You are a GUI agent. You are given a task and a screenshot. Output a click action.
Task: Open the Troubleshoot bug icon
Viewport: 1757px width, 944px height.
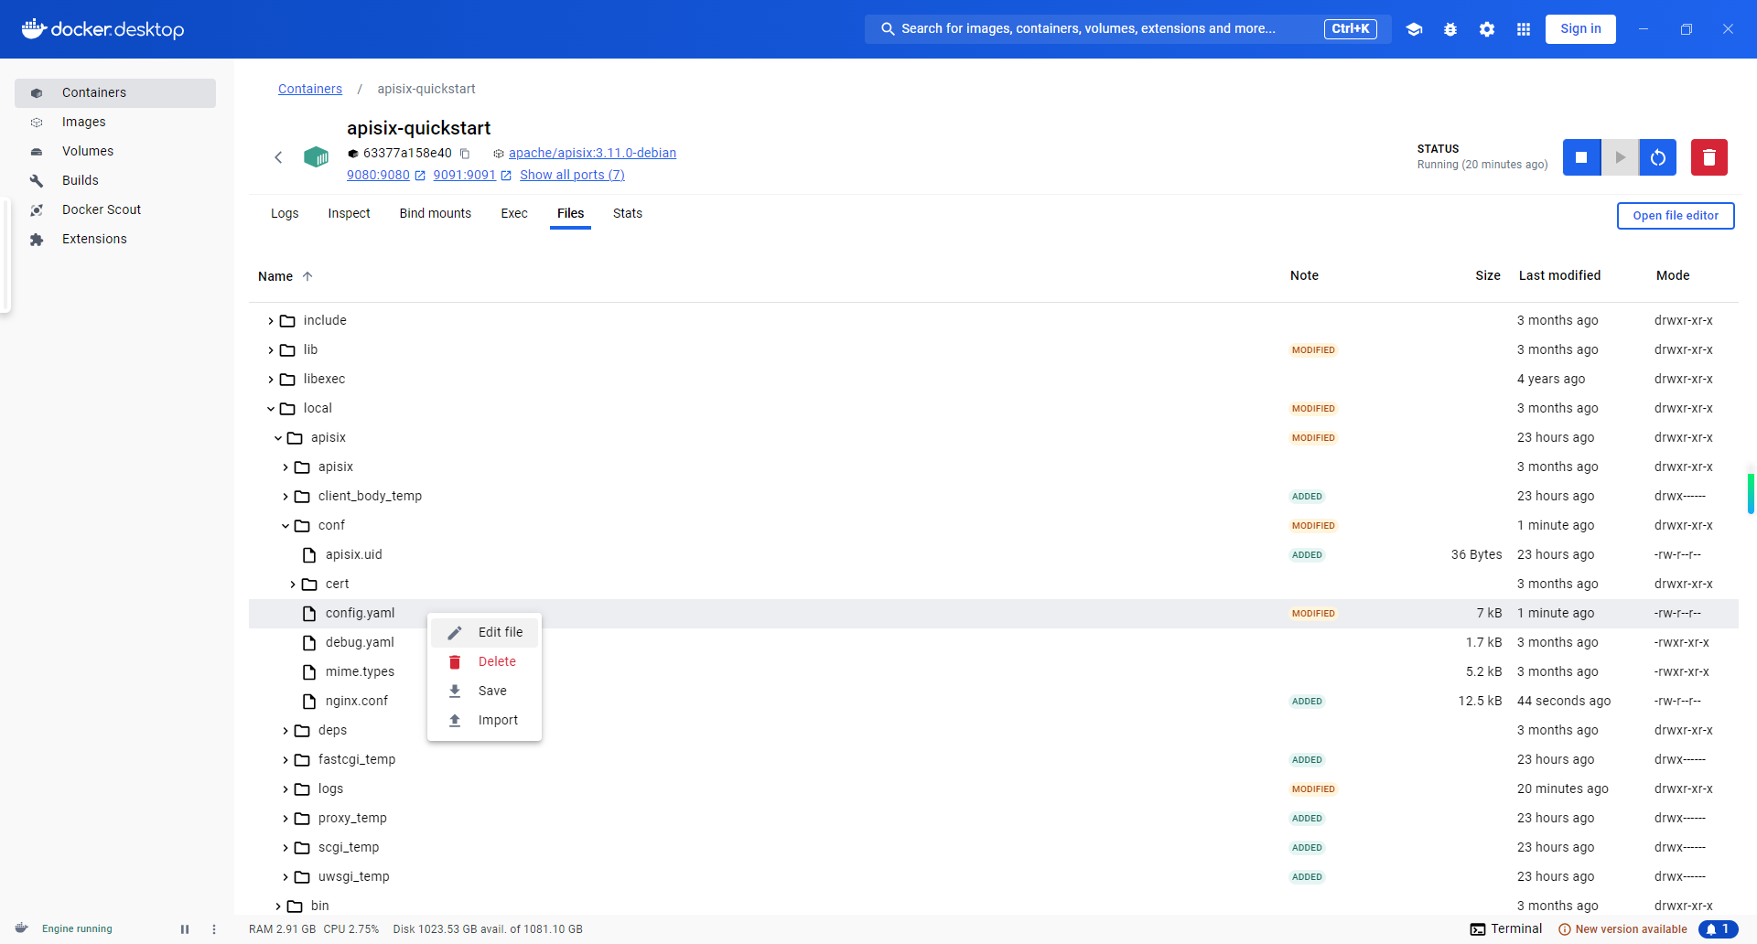(x=1450, y=29)
